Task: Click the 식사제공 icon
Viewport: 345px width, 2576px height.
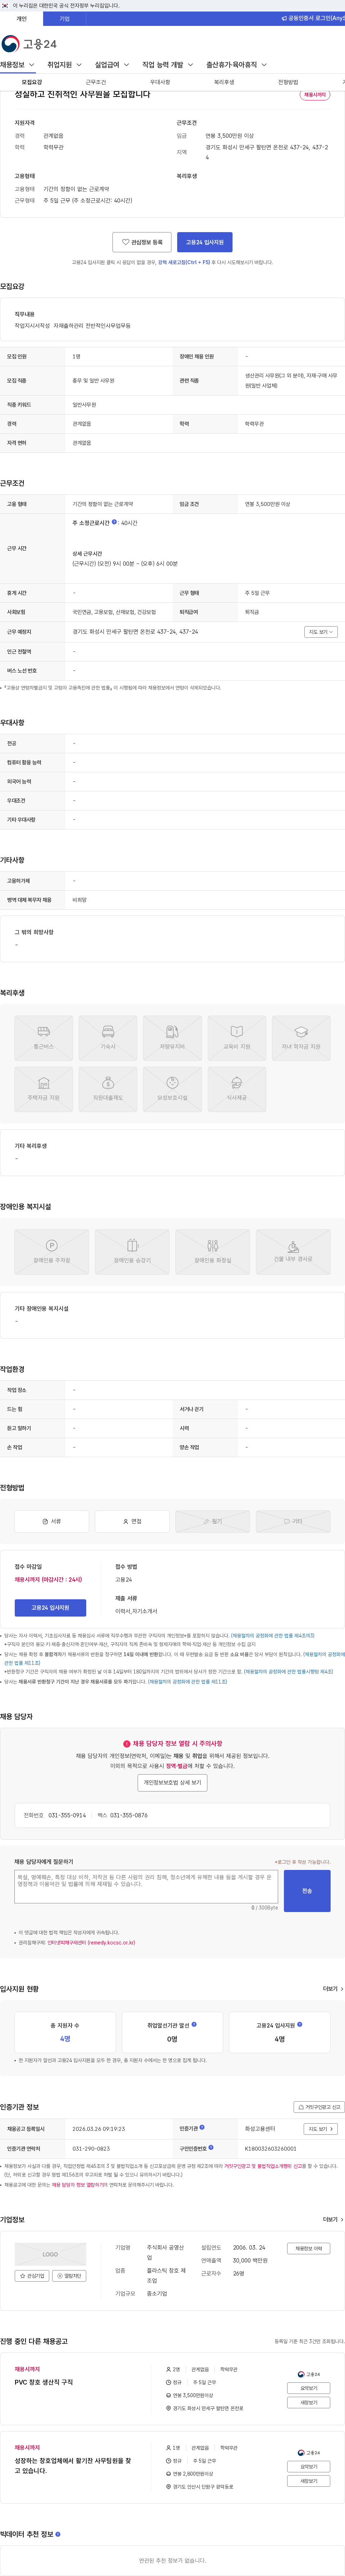Action: click(x=237, y=1089)
